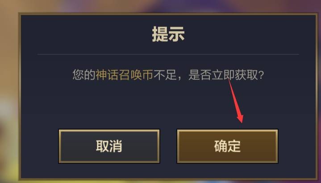The width and height of the screenshot is (321, 183).
Task: Select the highlighted 神话召唤币 text
Action: (x=125, y=75)
